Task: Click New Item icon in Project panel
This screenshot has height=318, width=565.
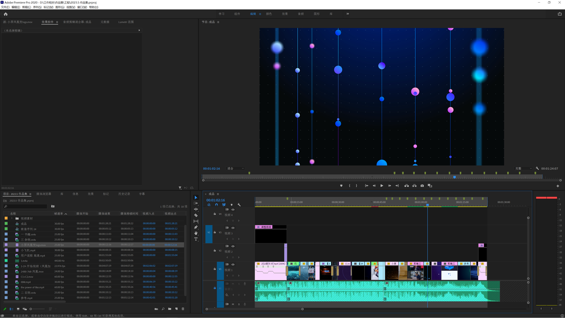Action: 176,309
